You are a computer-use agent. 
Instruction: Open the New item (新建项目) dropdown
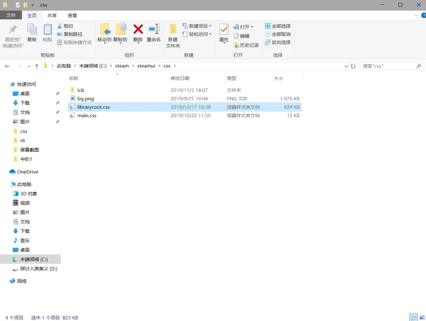197,26
